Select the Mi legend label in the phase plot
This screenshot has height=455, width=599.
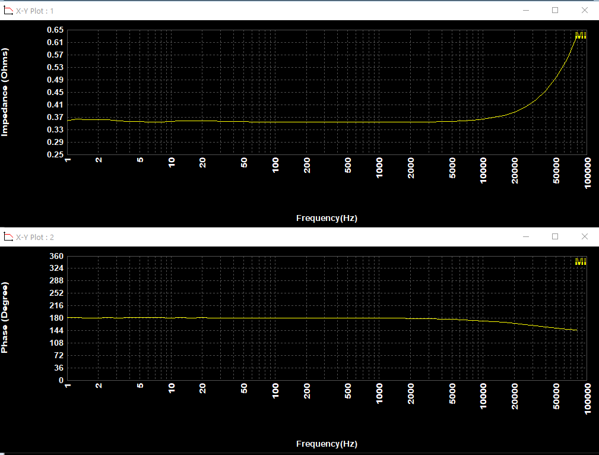coord(580,261)
